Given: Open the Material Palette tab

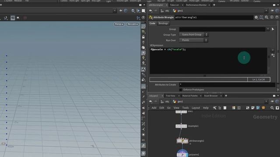Looking at the screenshot, I should [x=190, y=96].
